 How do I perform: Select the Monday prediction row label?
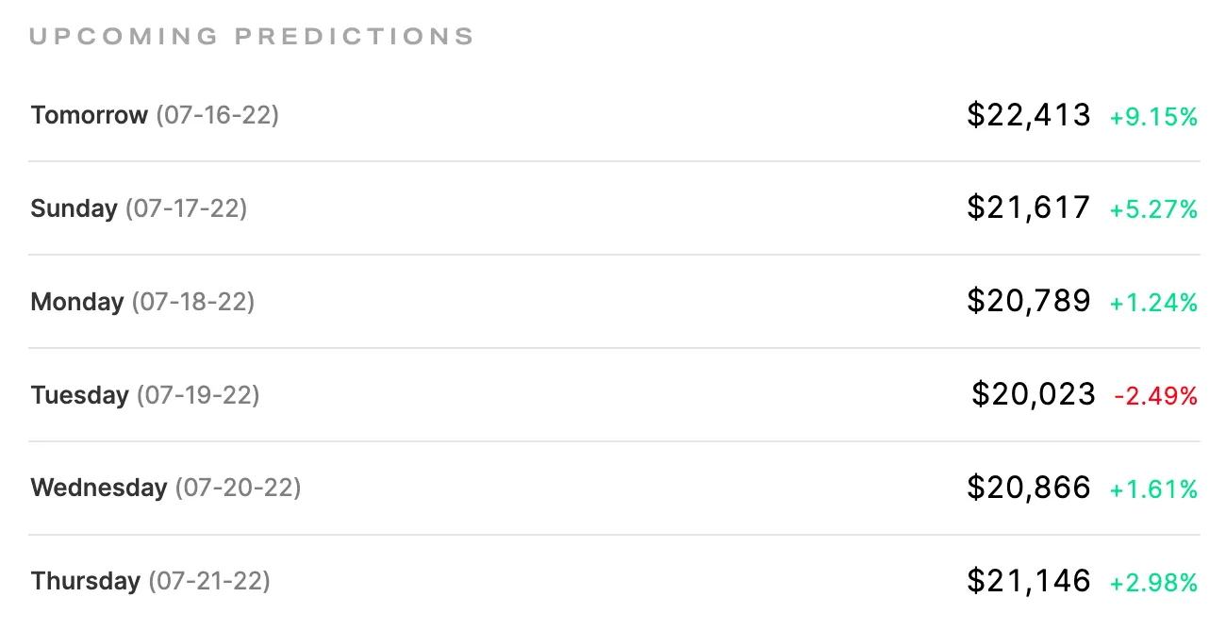click(142, 302)
